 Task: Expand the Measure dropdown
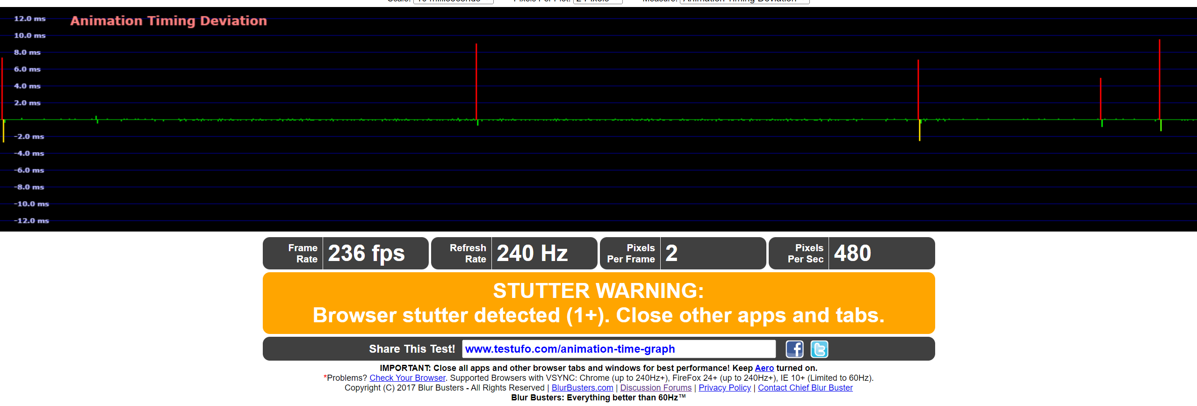pyautogui.click(x=744, y=1)
